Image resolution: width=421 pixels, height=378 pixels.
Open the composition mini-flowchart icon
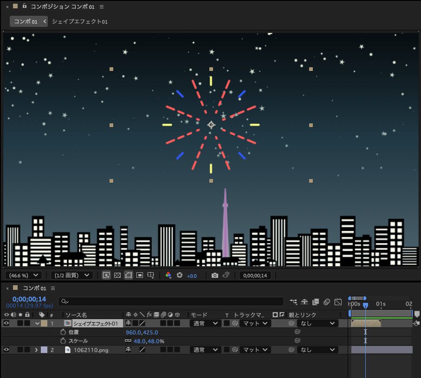[x=293, y=302]
